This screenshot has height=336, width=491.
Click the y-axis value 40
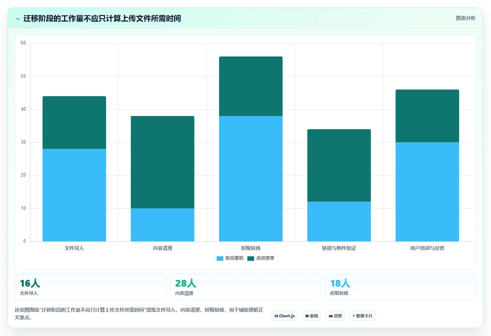(x=23, y=109)
